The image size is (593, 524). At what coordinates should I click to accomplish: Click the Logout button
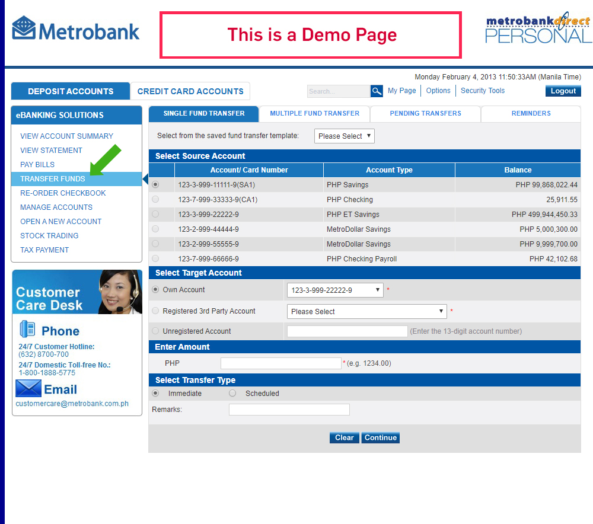[563, 91]
